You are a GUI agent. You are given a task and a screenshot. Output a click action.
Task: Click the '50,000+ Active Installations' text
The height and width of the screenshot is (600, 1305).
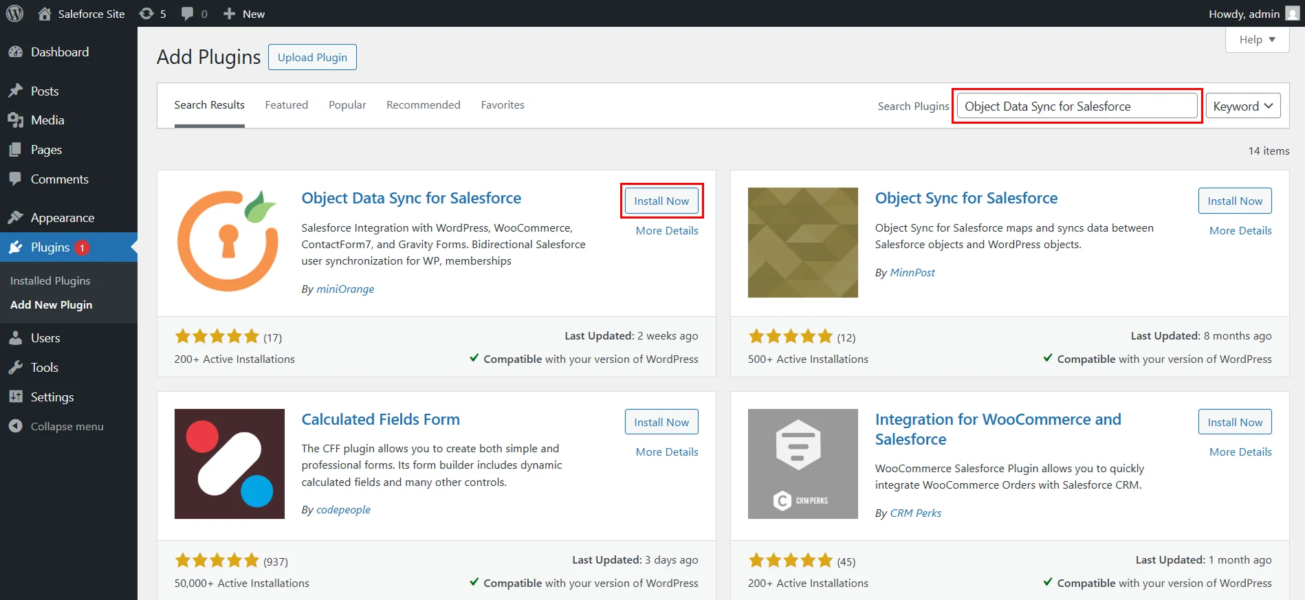click(x=242, y=584)
